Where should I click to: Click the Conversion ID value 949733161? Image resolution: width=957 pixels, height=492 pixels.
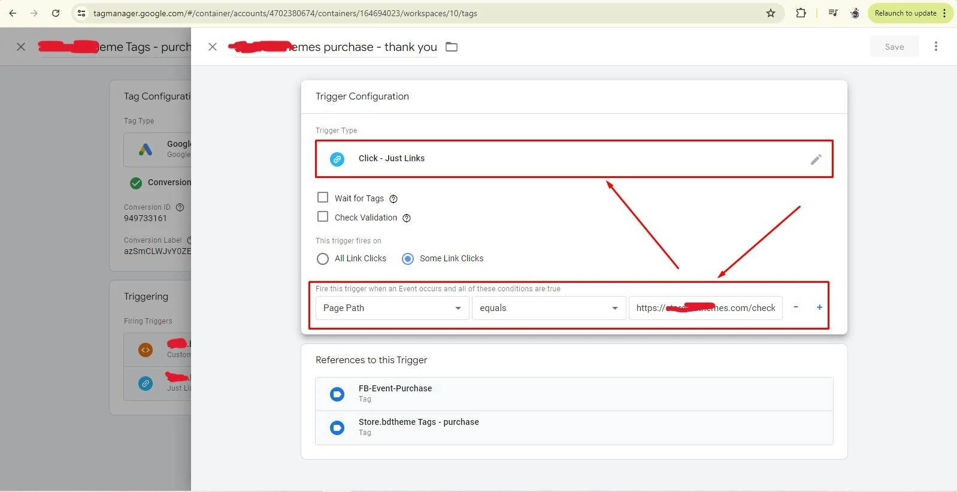[x=146, y=219]
